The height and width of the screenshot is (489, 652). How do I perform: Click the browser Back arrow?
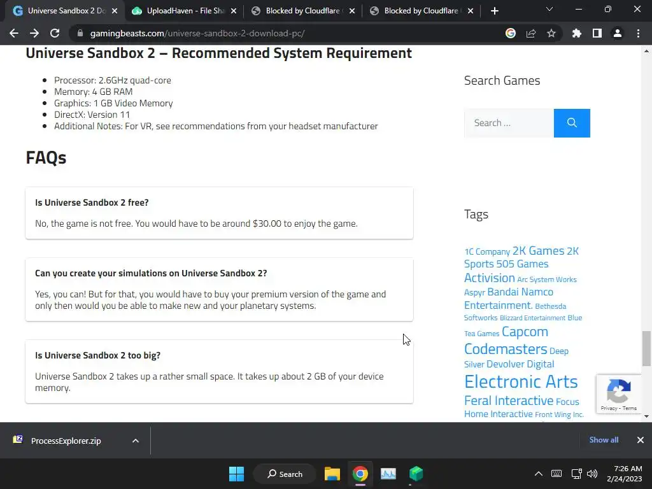pyautogui.click(x=14, y=33)
